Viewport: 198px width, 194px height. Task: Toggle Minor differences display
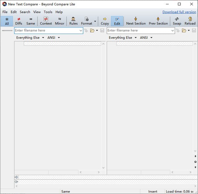click(60, 21)
